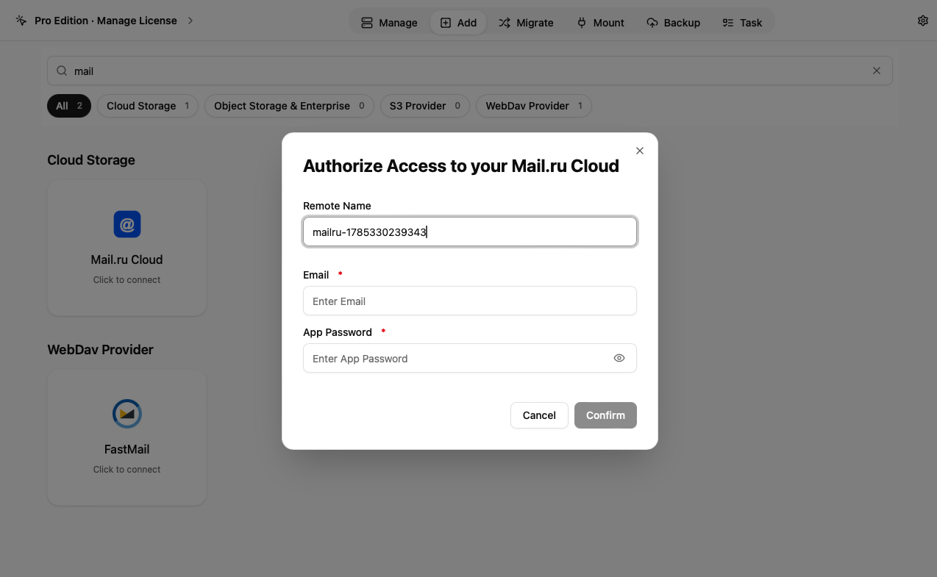Click the Authorize Access dialog title
This screenshot has width=937, height=577.
461,166
